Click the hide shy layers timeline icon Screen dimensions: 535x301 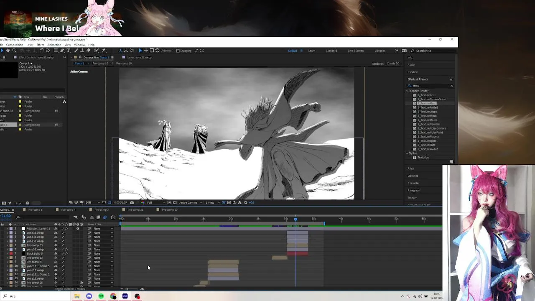(92, 217)
